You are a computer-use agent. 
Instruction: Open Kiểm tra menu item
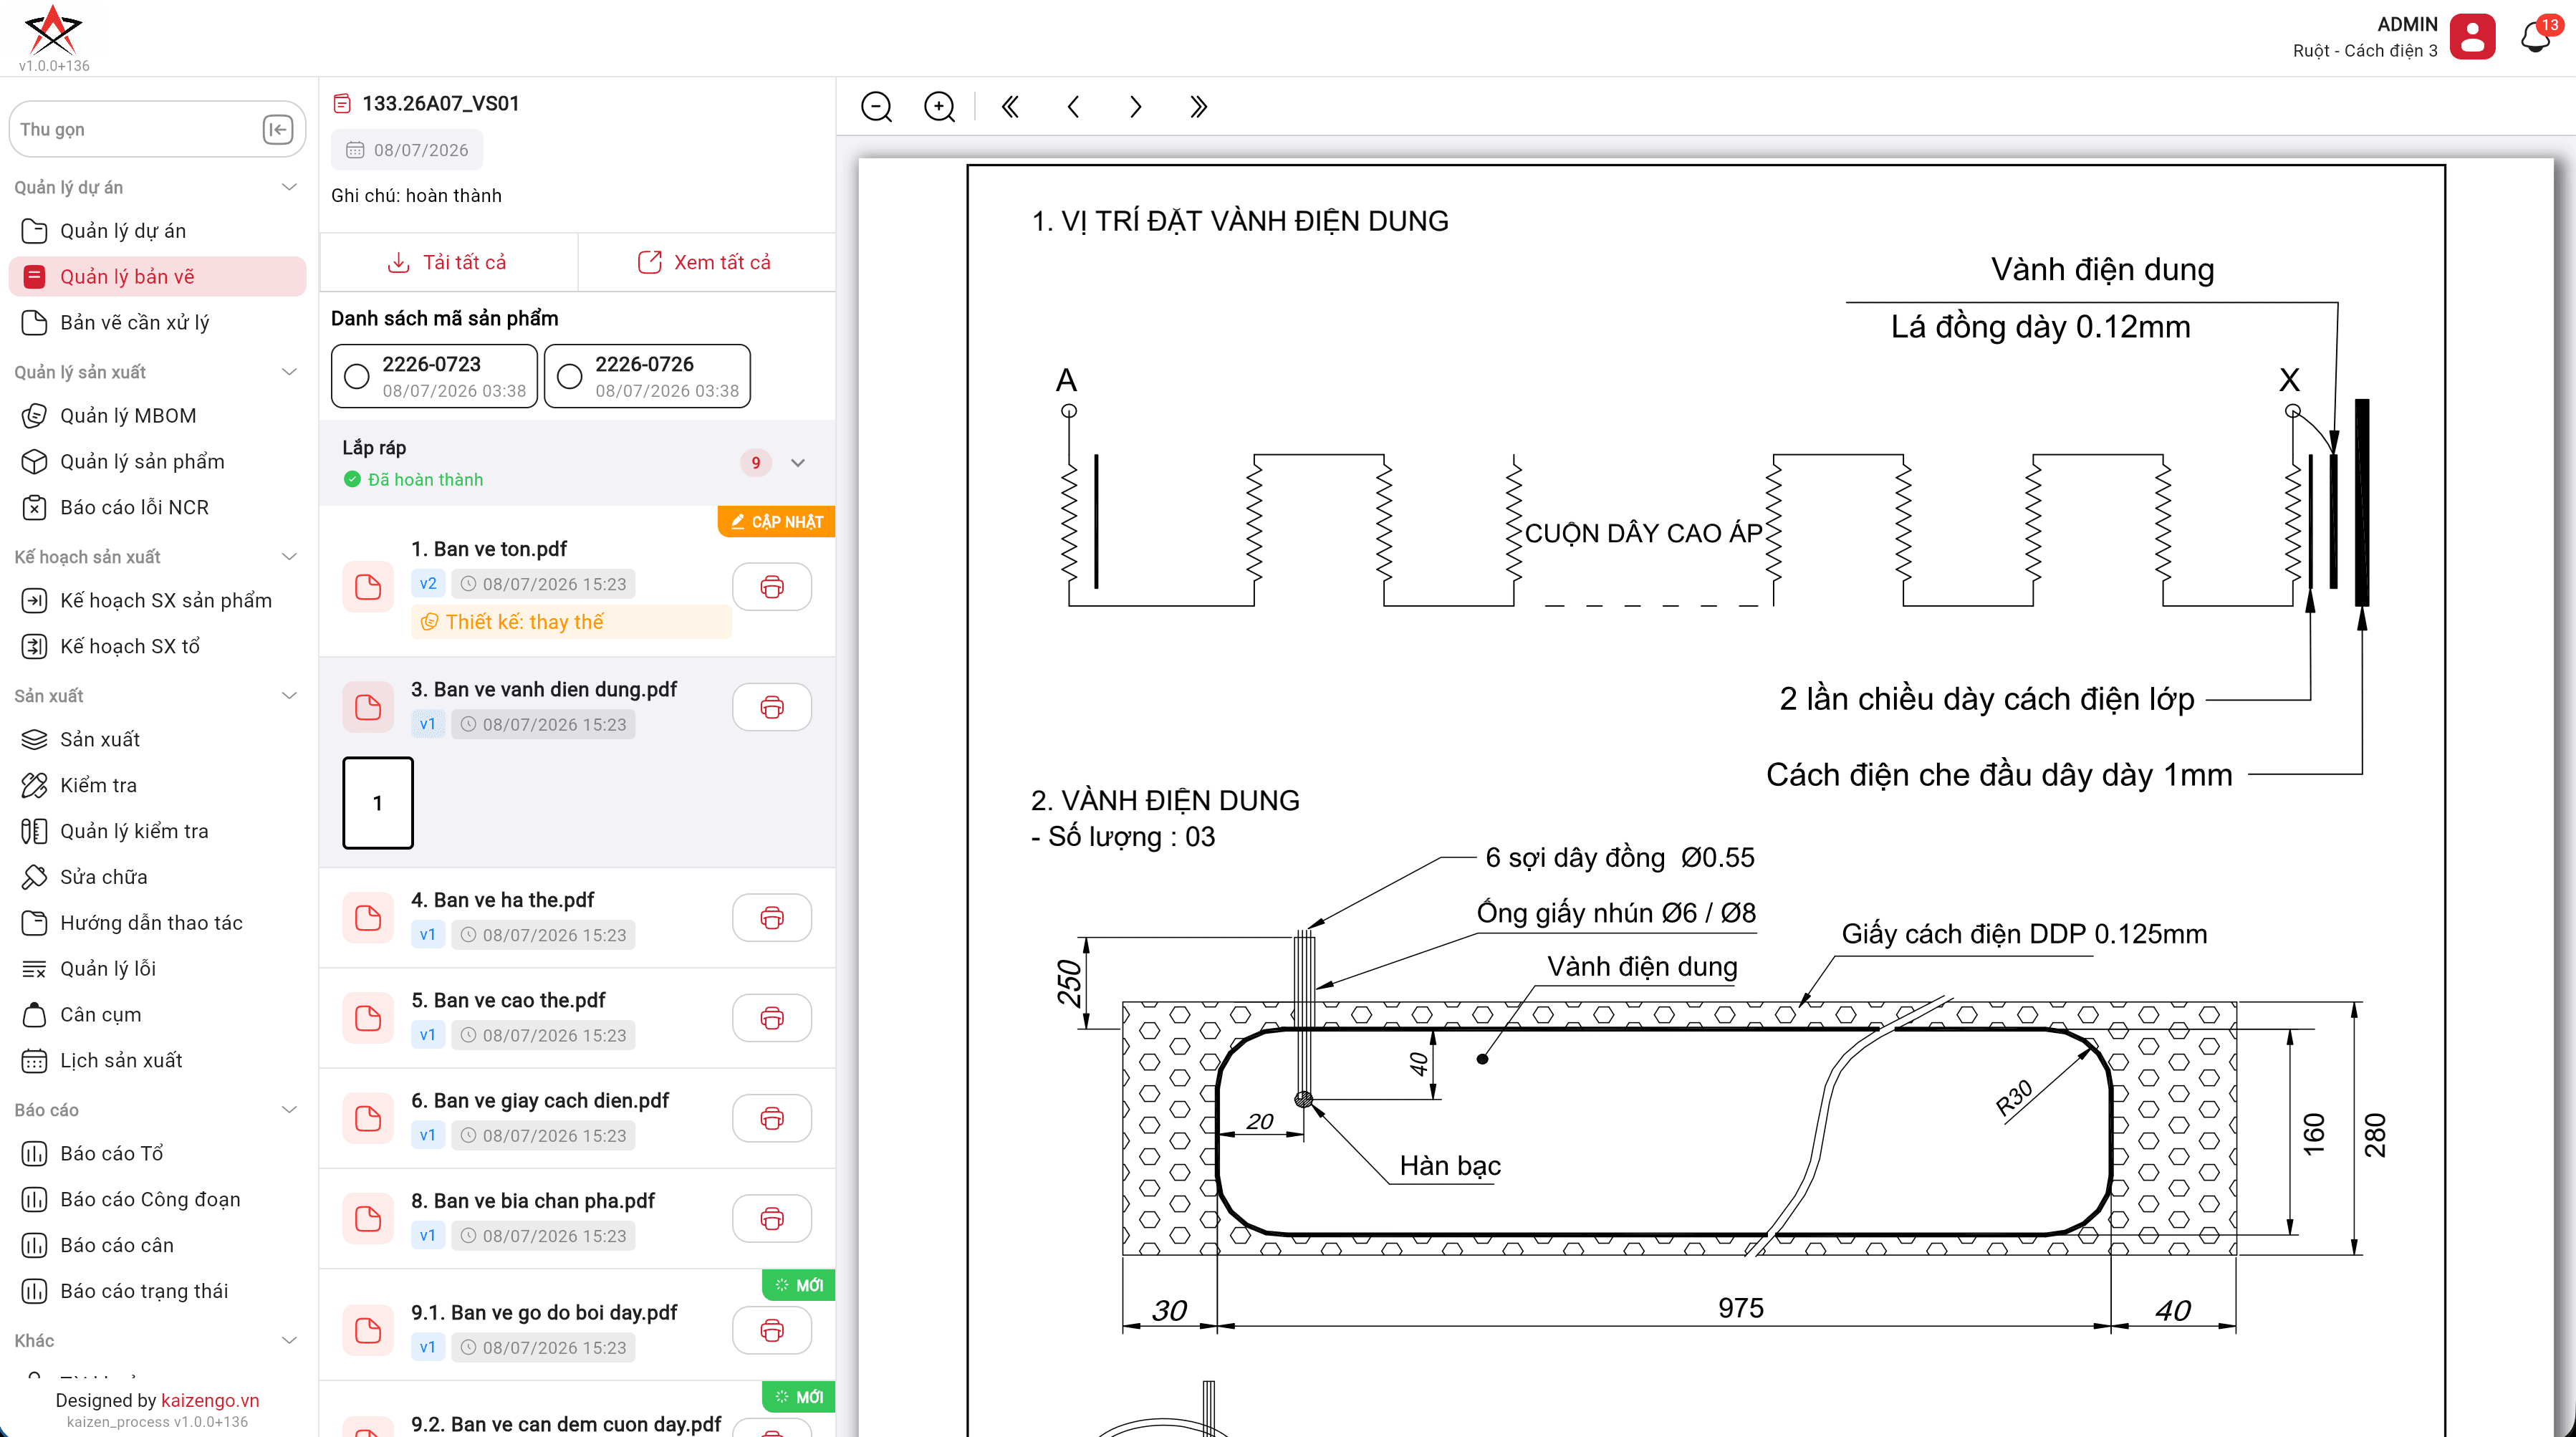pos(157,786)
